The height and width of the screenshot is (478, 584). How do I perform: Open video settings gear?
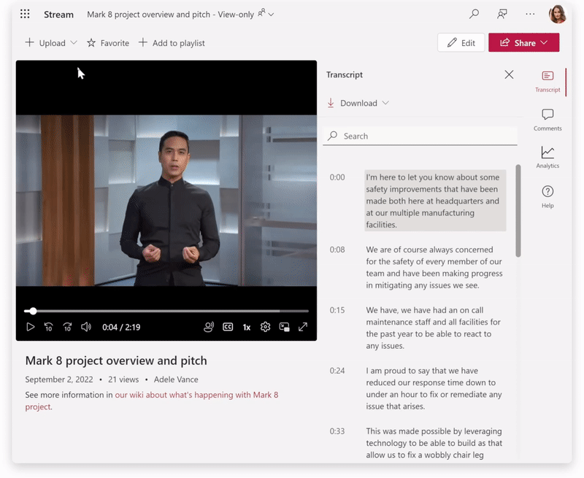[265, 327]
